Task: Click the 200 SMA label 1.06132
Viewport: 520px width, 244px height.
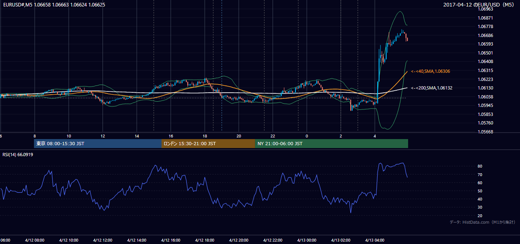Action: (432, 88)
